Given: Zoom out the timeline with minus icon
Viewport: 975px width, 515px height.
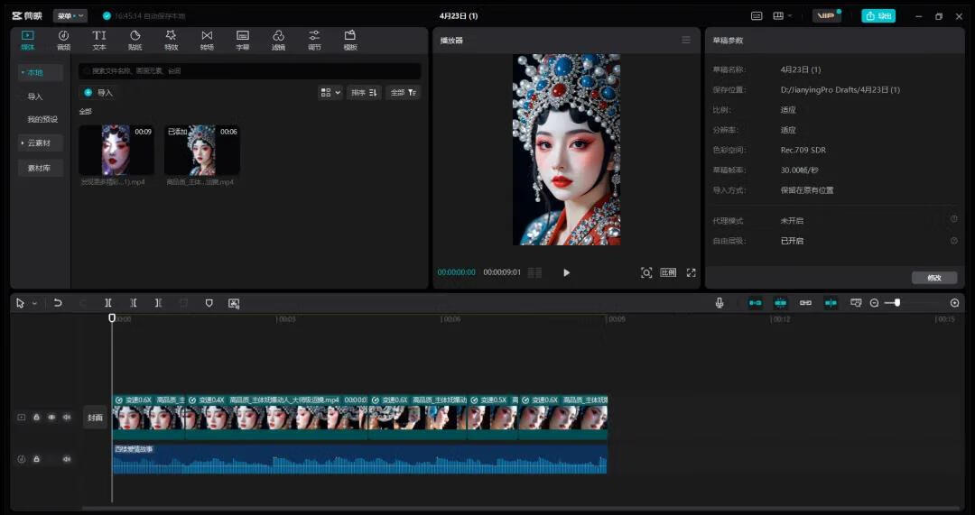Looking at the screenshot, I should point(874,303).
